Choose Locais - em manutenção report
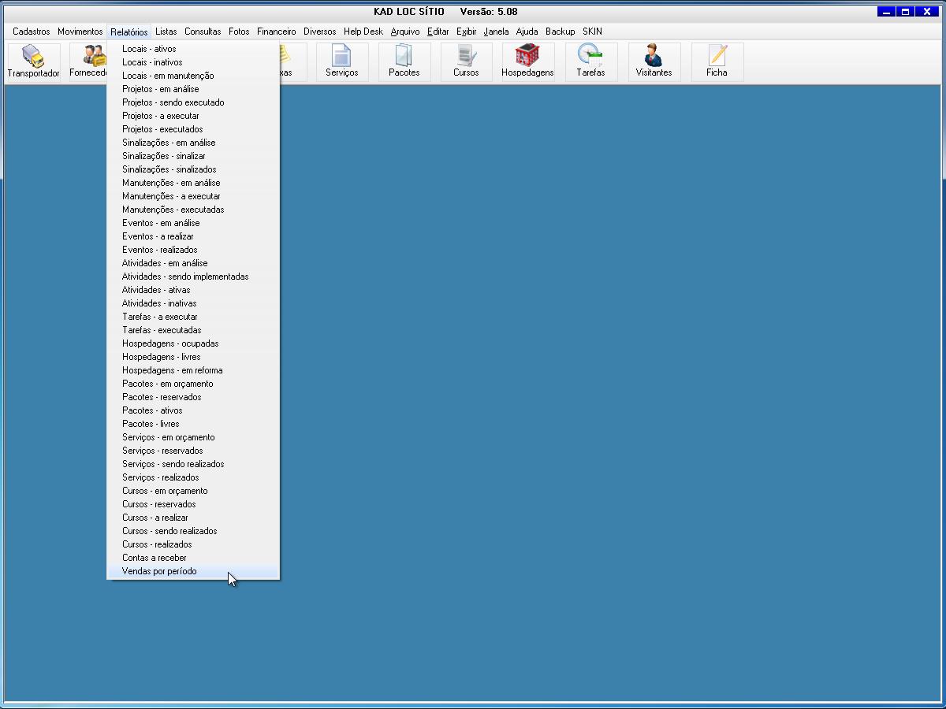This screenshot has width=946, height=709. tap(193, 76)
